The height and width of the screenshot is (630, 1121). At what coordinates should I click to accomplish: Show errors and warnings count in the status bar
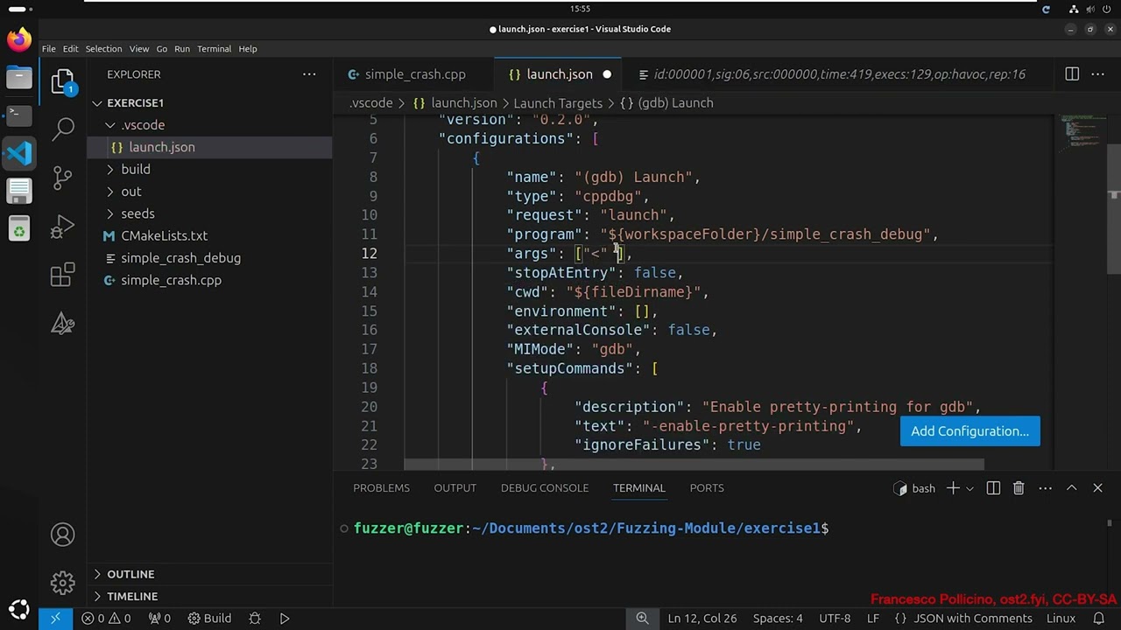[x=107, y=619]
